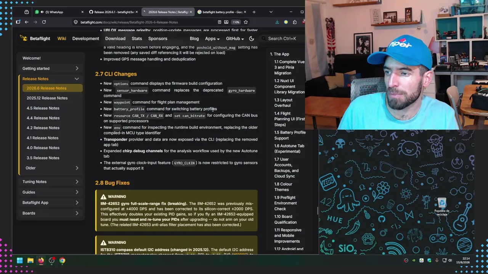Viewport: 488px width, 274px height.
Task: Go to the Download nav item
Action: [115, 38]
